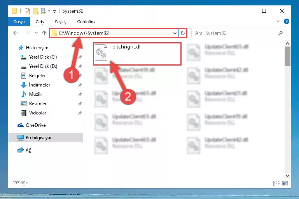Click the pin icon next to Yerel Disk (C:)

80,57
